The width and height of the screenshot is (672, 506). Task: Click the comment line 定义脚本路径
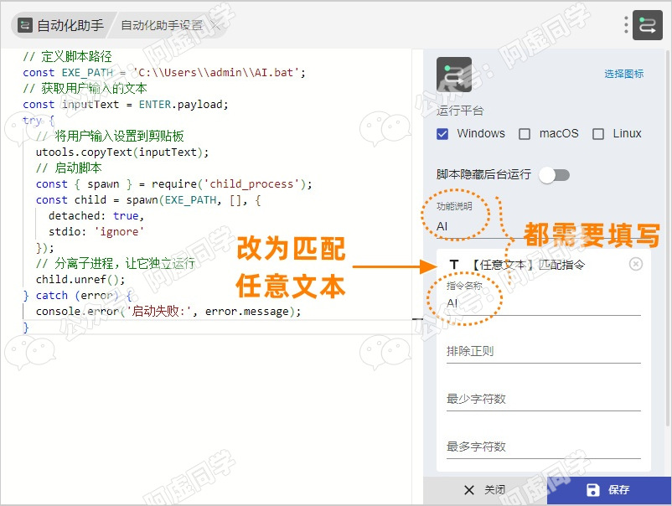tap(67, 57)
